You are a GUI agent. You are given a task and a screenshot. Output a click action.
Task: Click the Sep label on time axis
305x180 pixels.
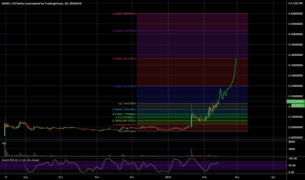(x=26, y=177)
